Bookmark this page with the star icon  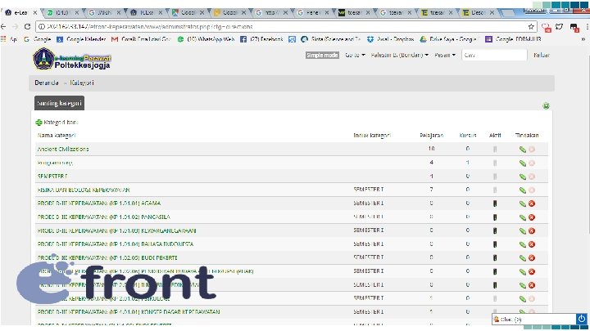[531, 27]
